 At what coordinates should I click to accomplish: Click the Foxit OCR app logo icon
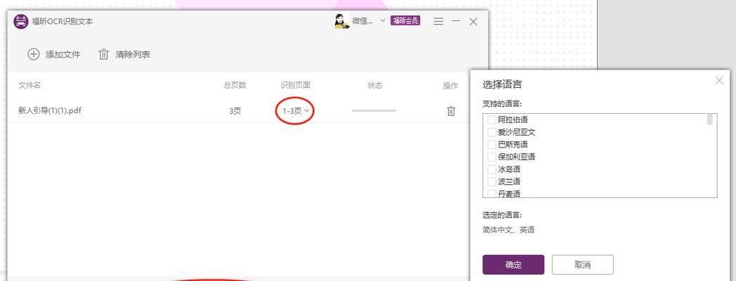[x=20, y=22]
